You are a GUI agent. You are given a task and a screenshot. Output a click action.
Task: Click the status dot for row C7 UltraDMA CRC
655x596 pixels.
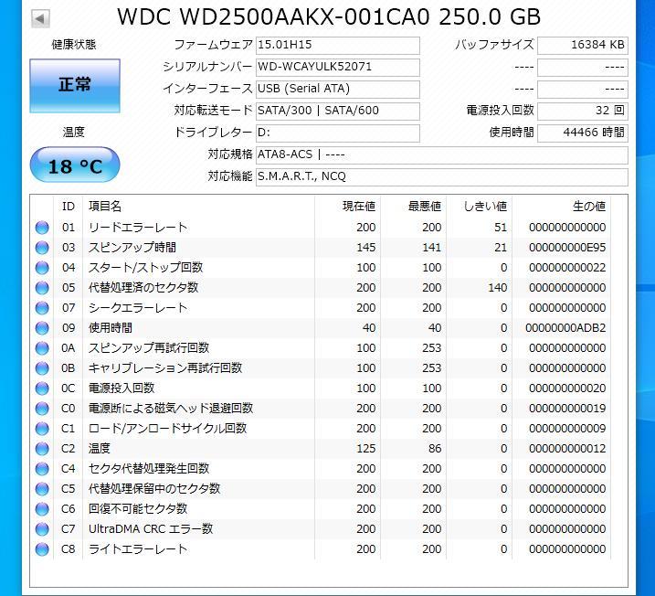(x=42, y=529)
